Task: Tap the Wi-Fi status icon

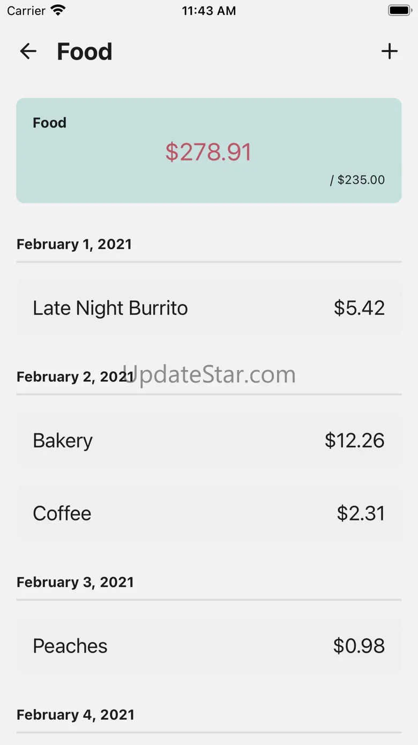Action: coord(57,11)
